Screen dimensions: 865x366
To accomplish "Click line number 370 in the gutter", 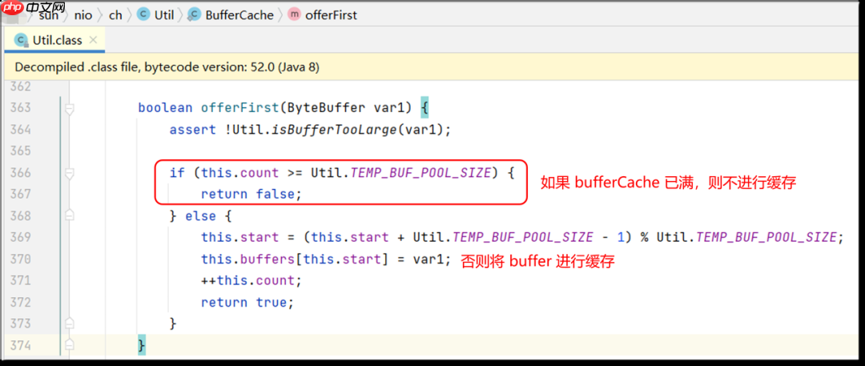I will tap(22, 259).
